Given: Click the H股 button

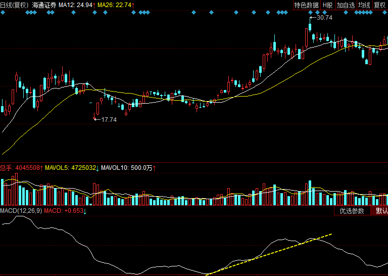Looking at the screenshot, I should (x=327, y=5).
